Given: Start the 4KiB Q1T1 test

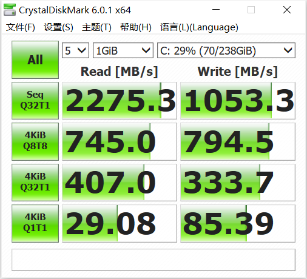Looking at the screenshot, I should tap(35, 223).
